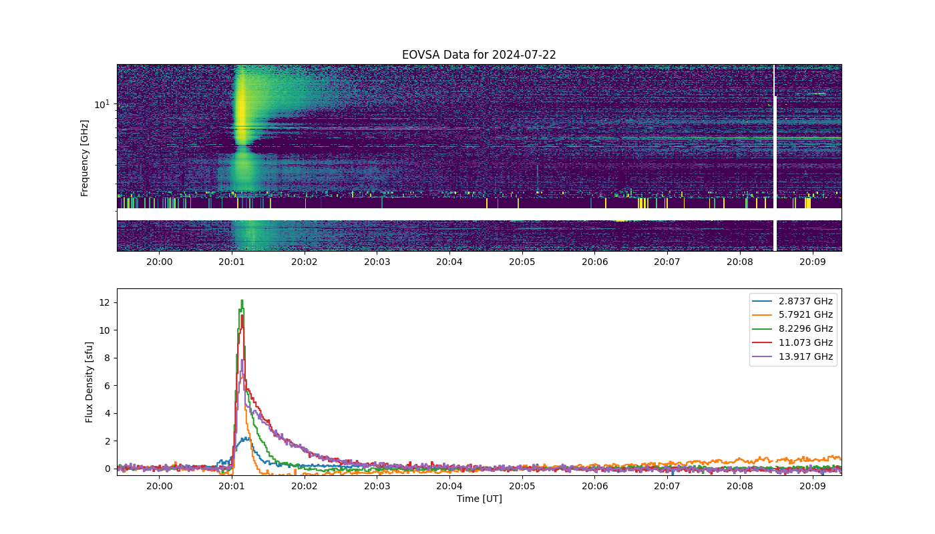Click the 20:00 tick label under the flux plot
Image resolution: width=935 pixels, height=534 pixels.
pyautogui.click(x=159, y=487)
